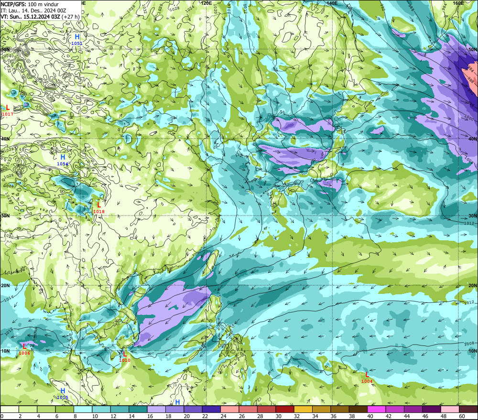Select the legend scale number 0

[2, 416]
